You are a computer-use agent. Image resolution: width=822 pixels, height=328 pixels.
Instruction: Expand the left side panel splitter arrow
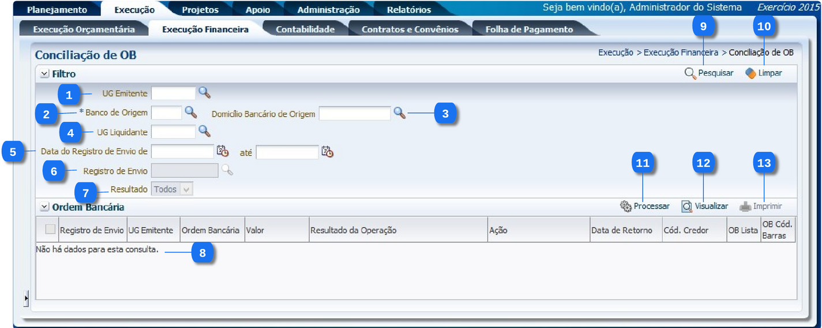(x=26, y=299)
